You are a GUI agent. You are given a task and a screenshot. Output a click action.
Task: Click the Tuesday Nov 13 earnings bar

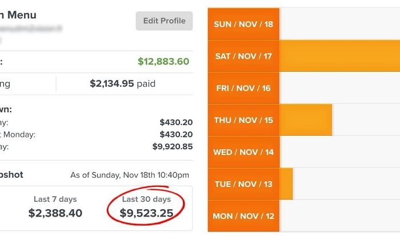coord(286,184)
